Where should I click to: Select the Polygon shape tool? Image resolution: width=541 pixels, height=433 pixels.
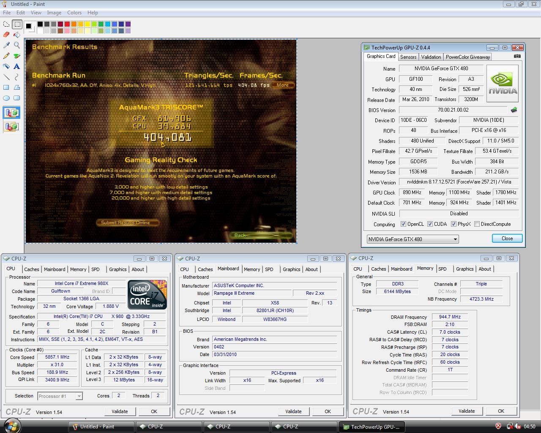point(17,88)
